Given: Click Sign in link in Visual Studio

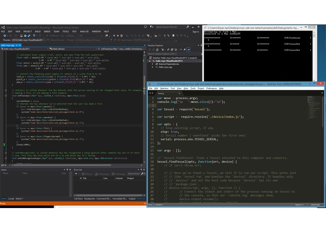Looking at the screenshot, I should [196, 32].
